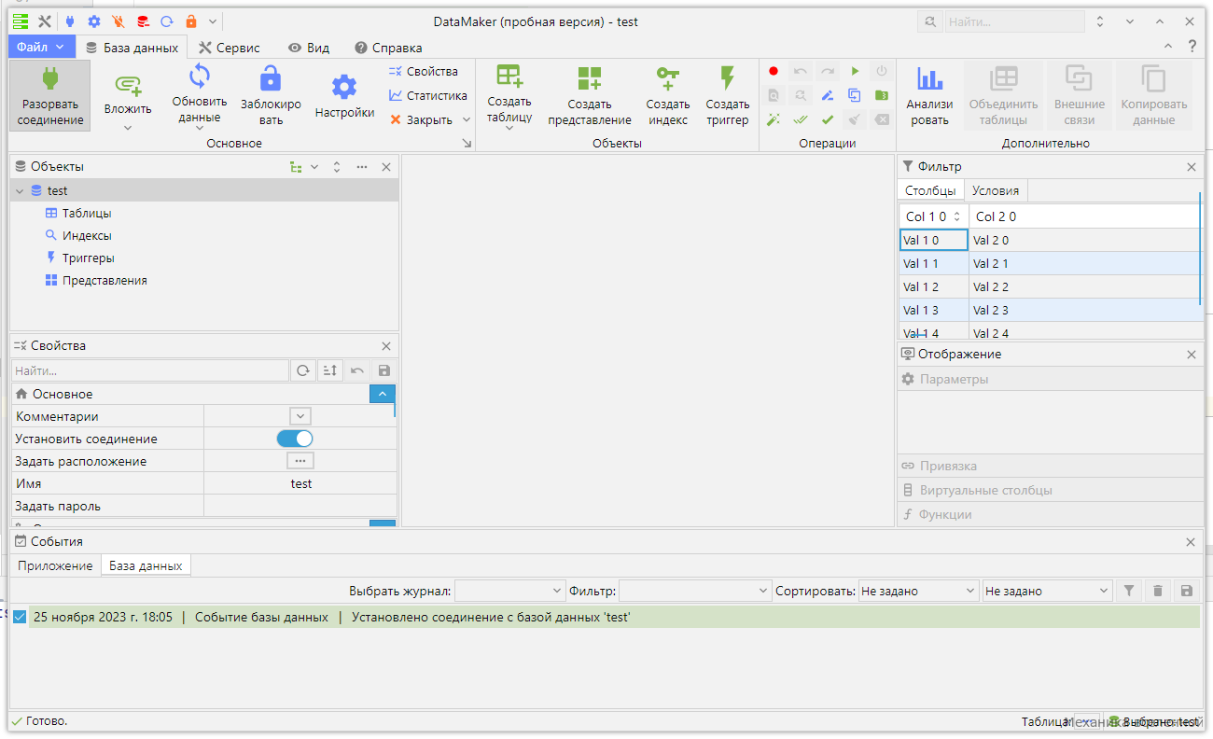Click the orange crossed plug icon in quick access bar
The image size is (1213, 739).
tap(119, 21)
